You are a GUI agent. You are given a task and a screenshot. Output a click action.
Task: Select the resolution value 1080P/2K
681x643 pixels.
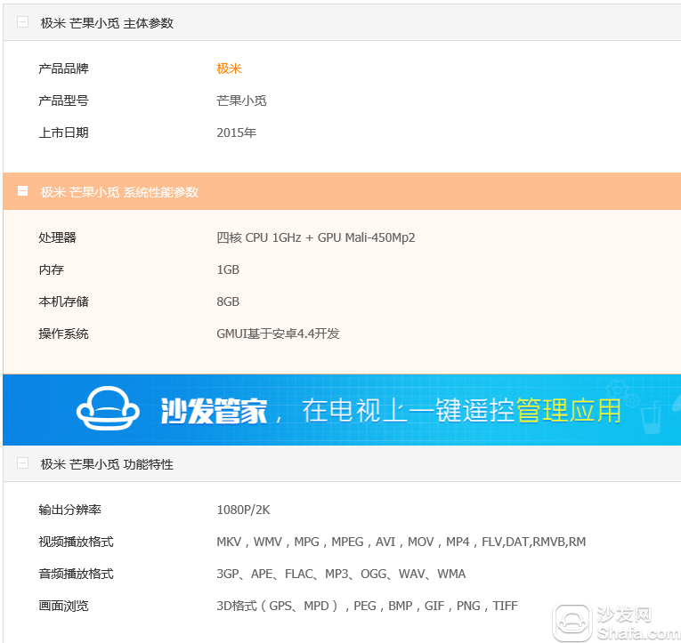click(x=243, y=510)
